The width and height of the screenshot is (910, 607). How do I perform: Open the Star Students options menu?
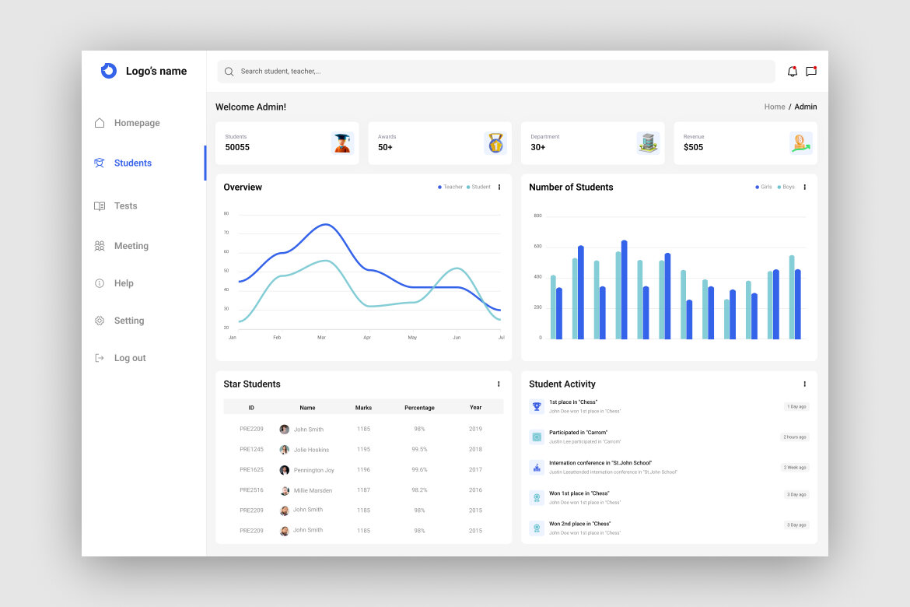[x=499, y=384]
